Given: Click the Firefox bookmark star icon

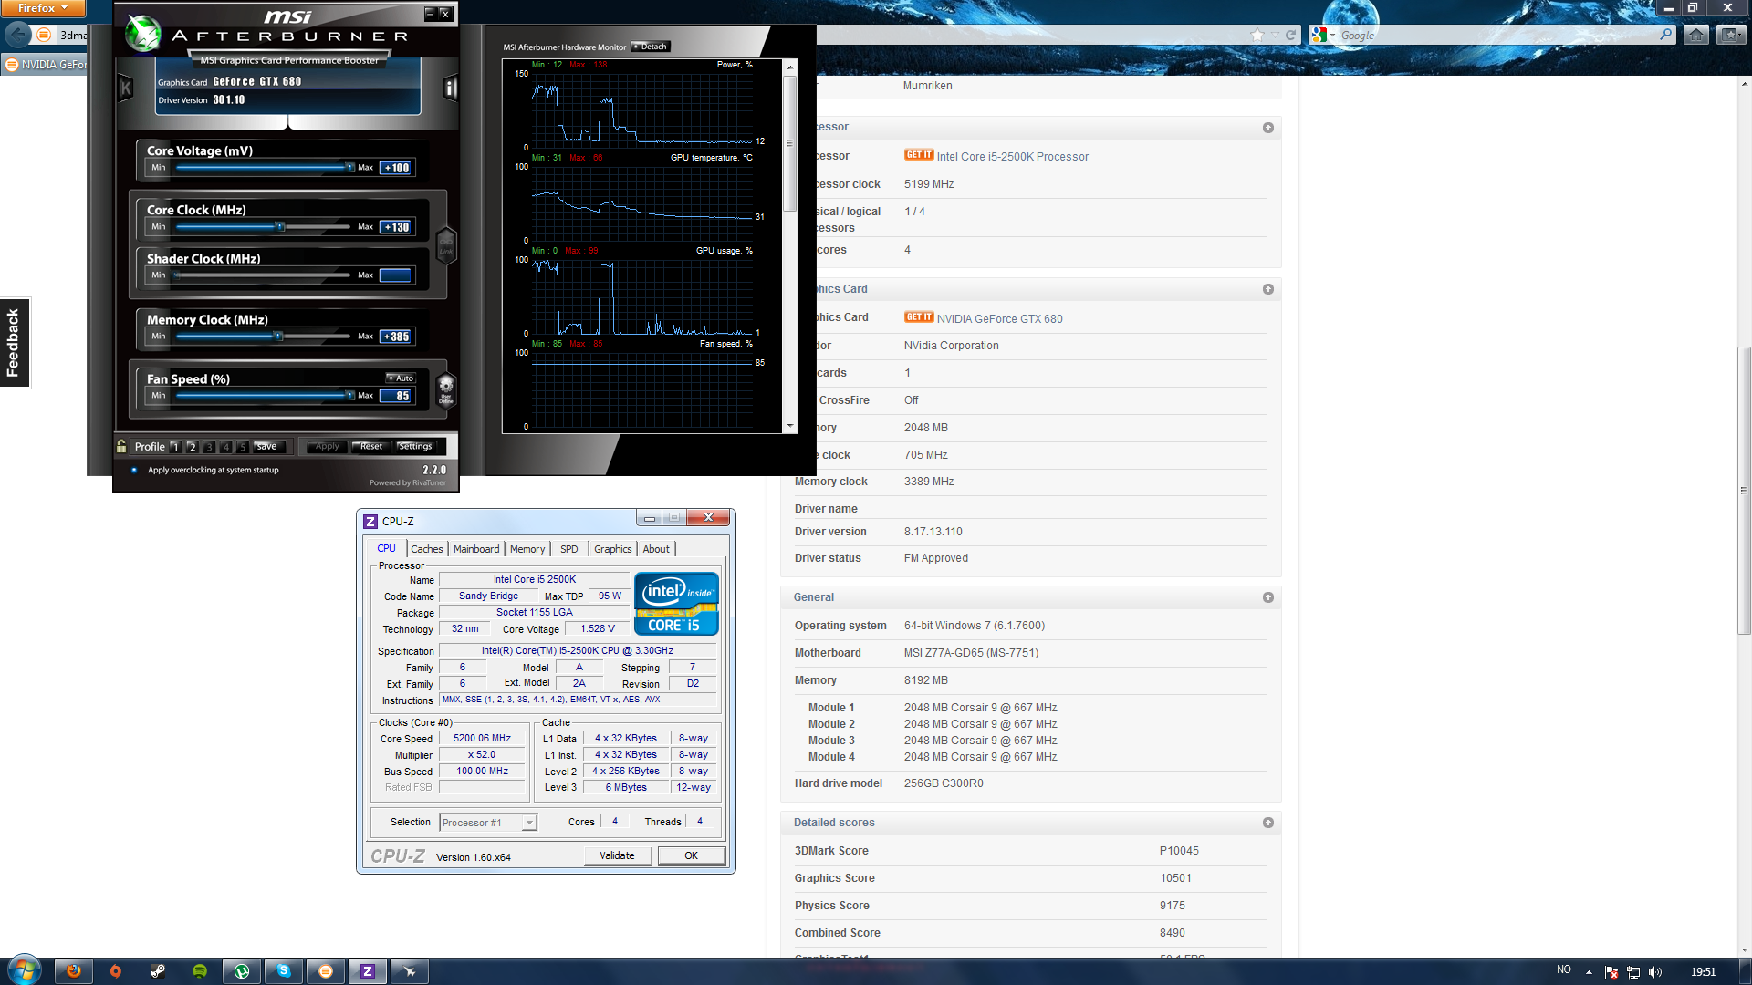Looking at the screenshot, I should (1258, 35).
